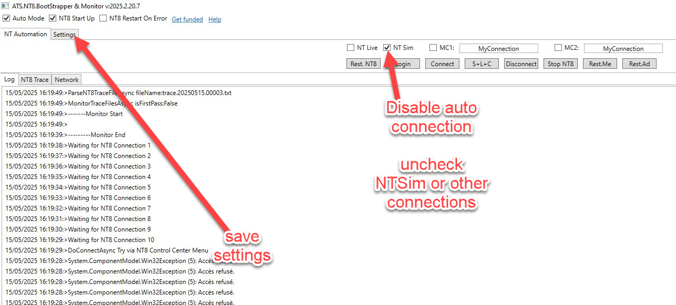
Task: Select 'Waiting for NT8 Connection 1' log entry
Action: point(78,145)
